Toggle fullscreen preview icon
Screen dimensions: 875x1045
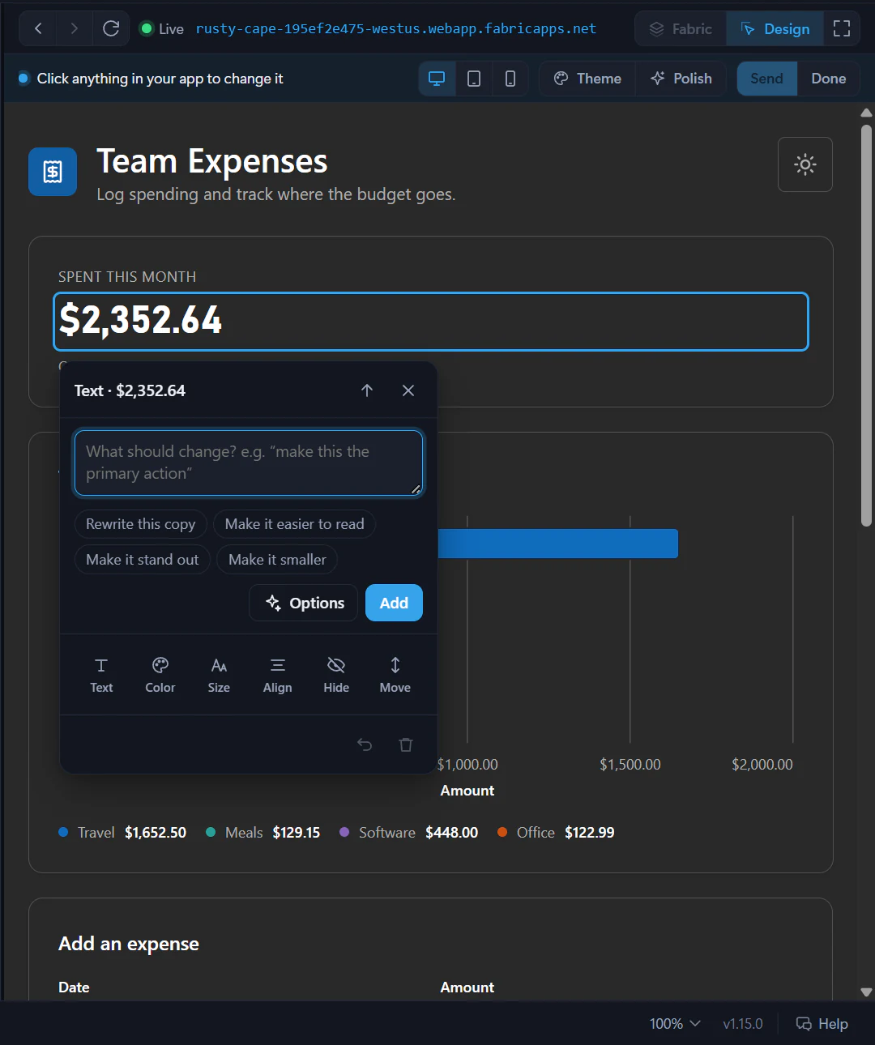(842, 29)
